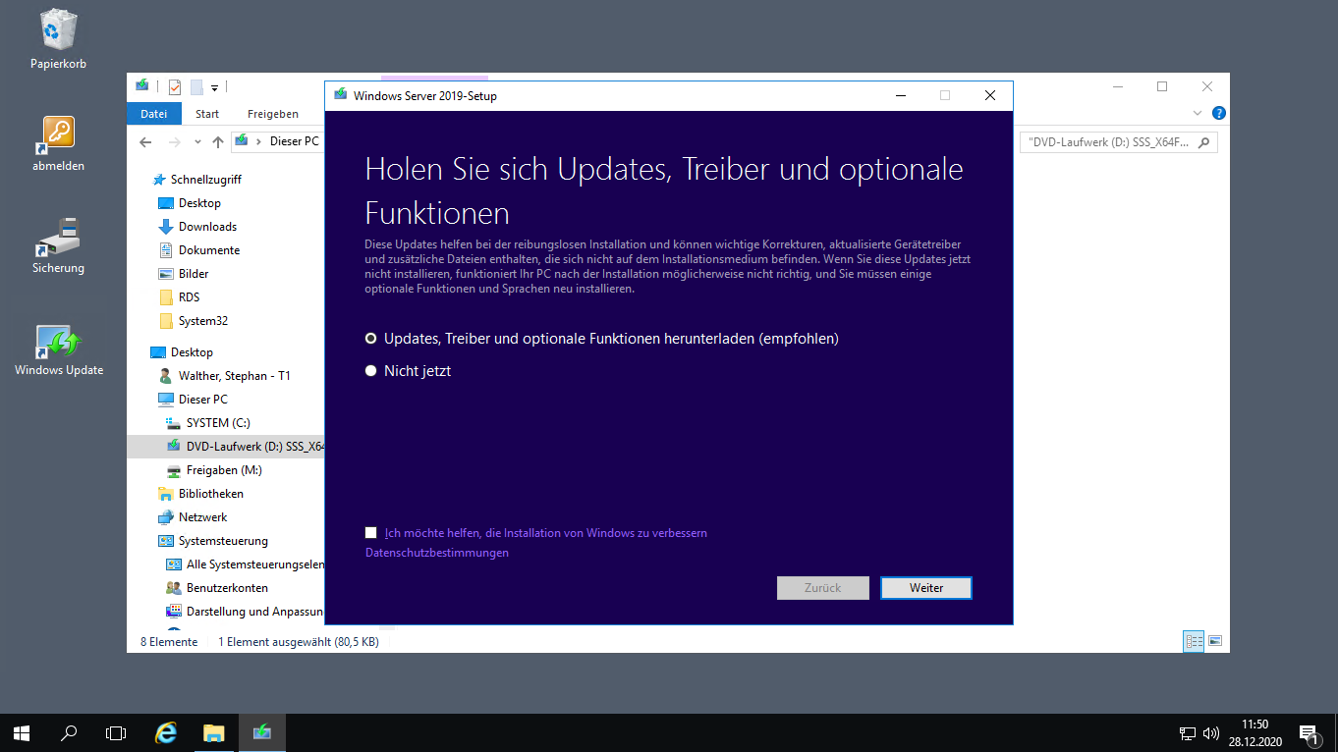Open the RDS folder in the tree

point(189,297)
